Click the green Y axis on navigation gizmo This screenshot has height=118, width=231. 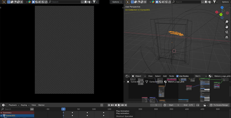pyautogui.click(x=221, y=14)
